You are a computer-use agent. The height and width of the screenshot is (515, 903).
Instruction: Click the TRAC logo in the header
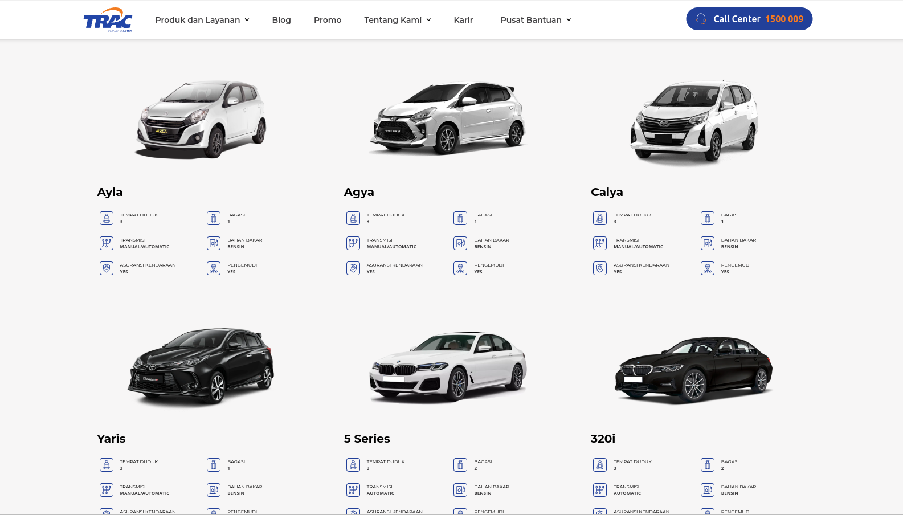point(108,19)
